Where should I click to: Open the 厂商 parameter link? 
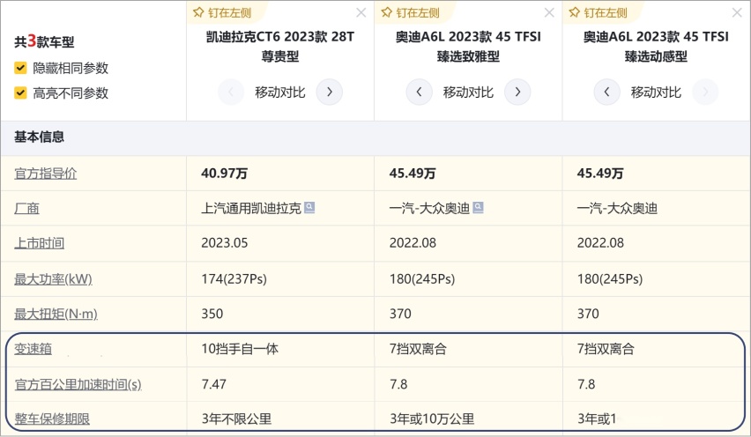[x=26, y=208]
